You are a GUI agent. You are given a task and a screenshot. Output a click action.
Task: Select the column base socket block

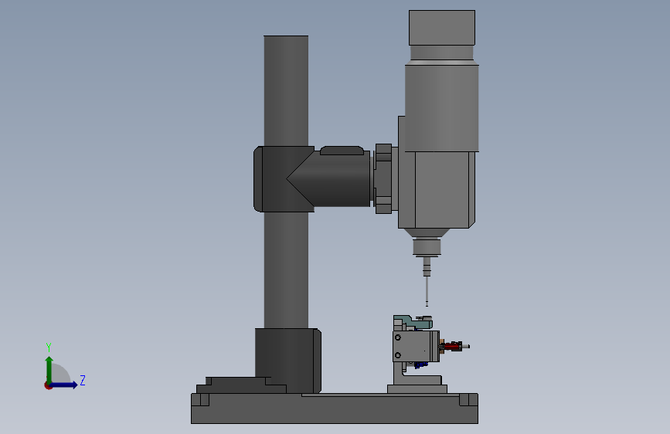[288, 360]
